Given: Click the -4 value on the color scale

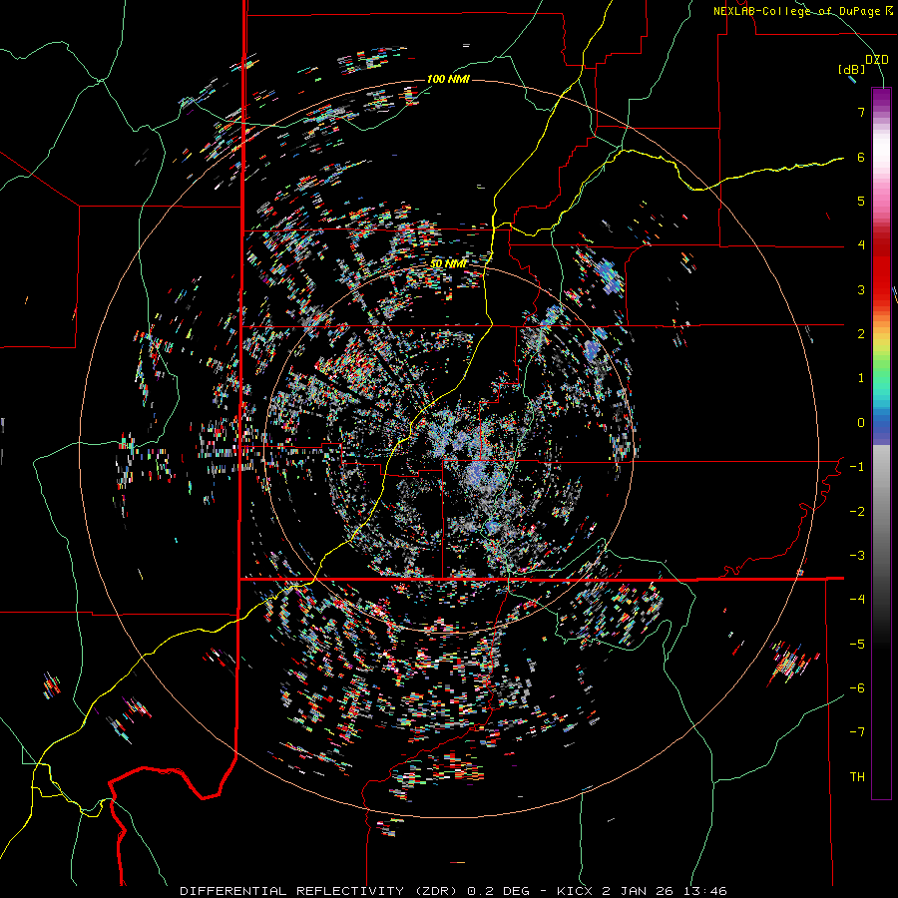Looking at the screenshot, I should pos(857,600).
